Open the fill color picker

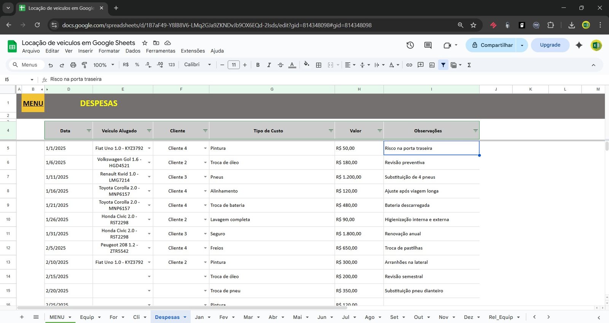[x=306, y=65]
